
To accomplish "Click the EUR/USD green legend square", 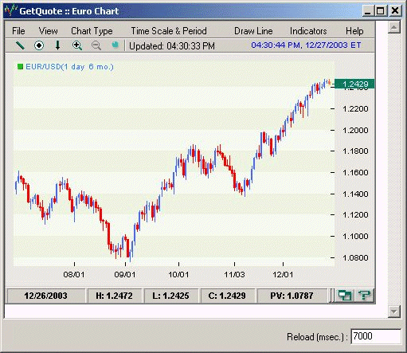I will click(x=20, y=66).
